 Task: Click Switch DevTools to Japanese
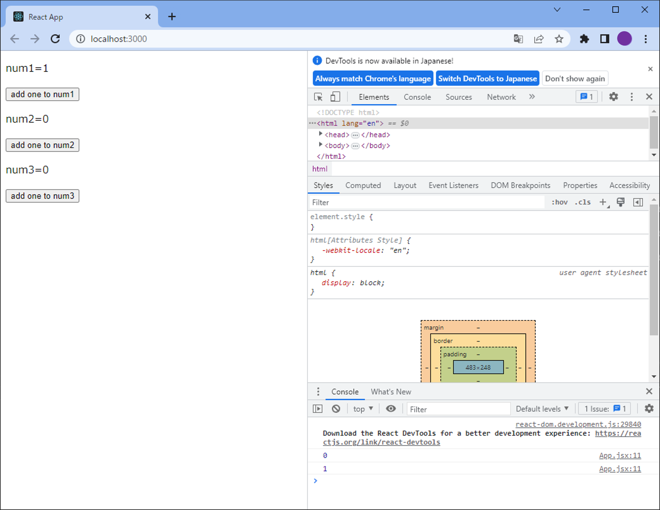[x=487, y=79]
